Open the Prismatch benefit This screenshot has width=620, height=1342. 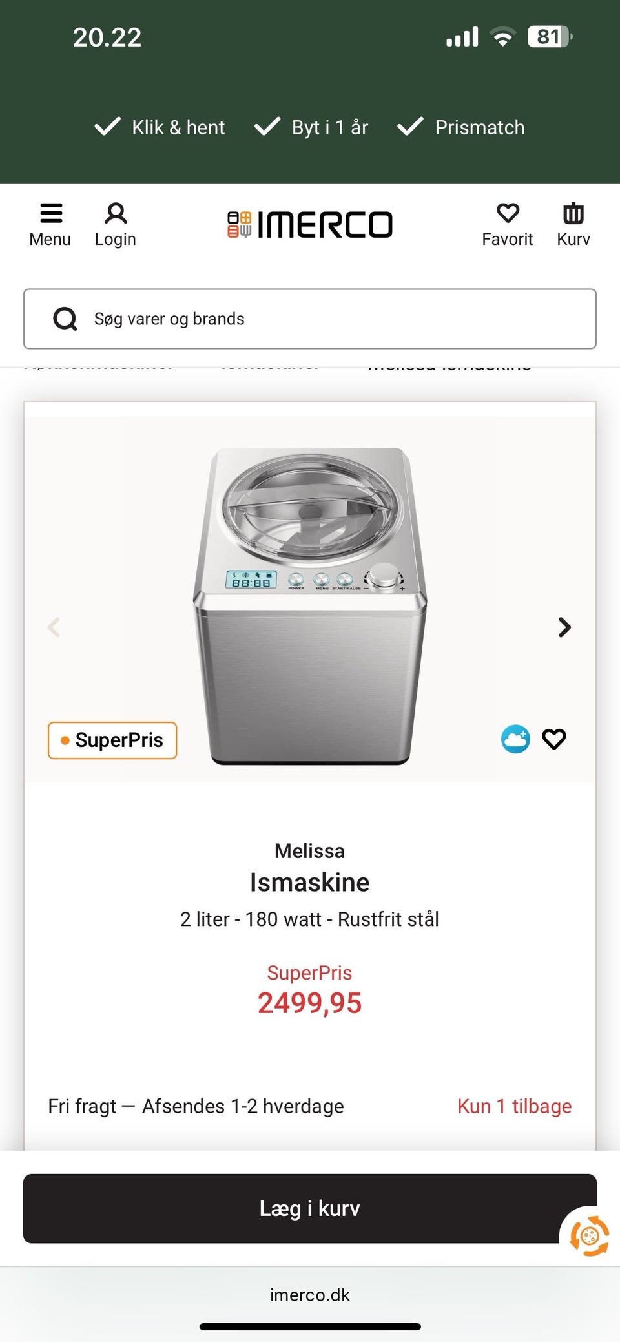pos(461,127)
